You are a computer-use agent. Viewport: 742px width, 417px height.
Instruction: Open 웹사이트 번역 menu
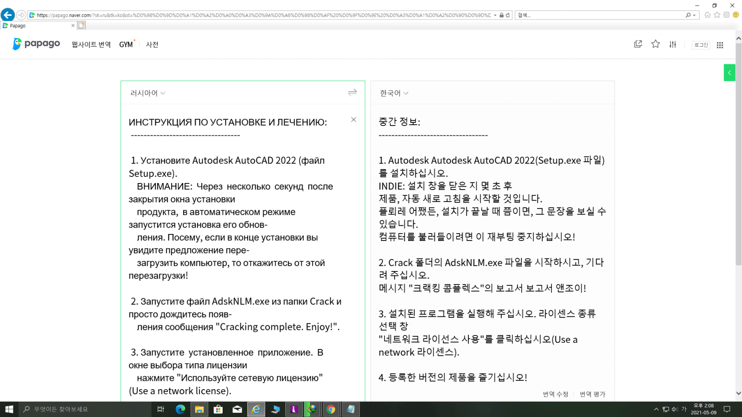coord(91,44)
